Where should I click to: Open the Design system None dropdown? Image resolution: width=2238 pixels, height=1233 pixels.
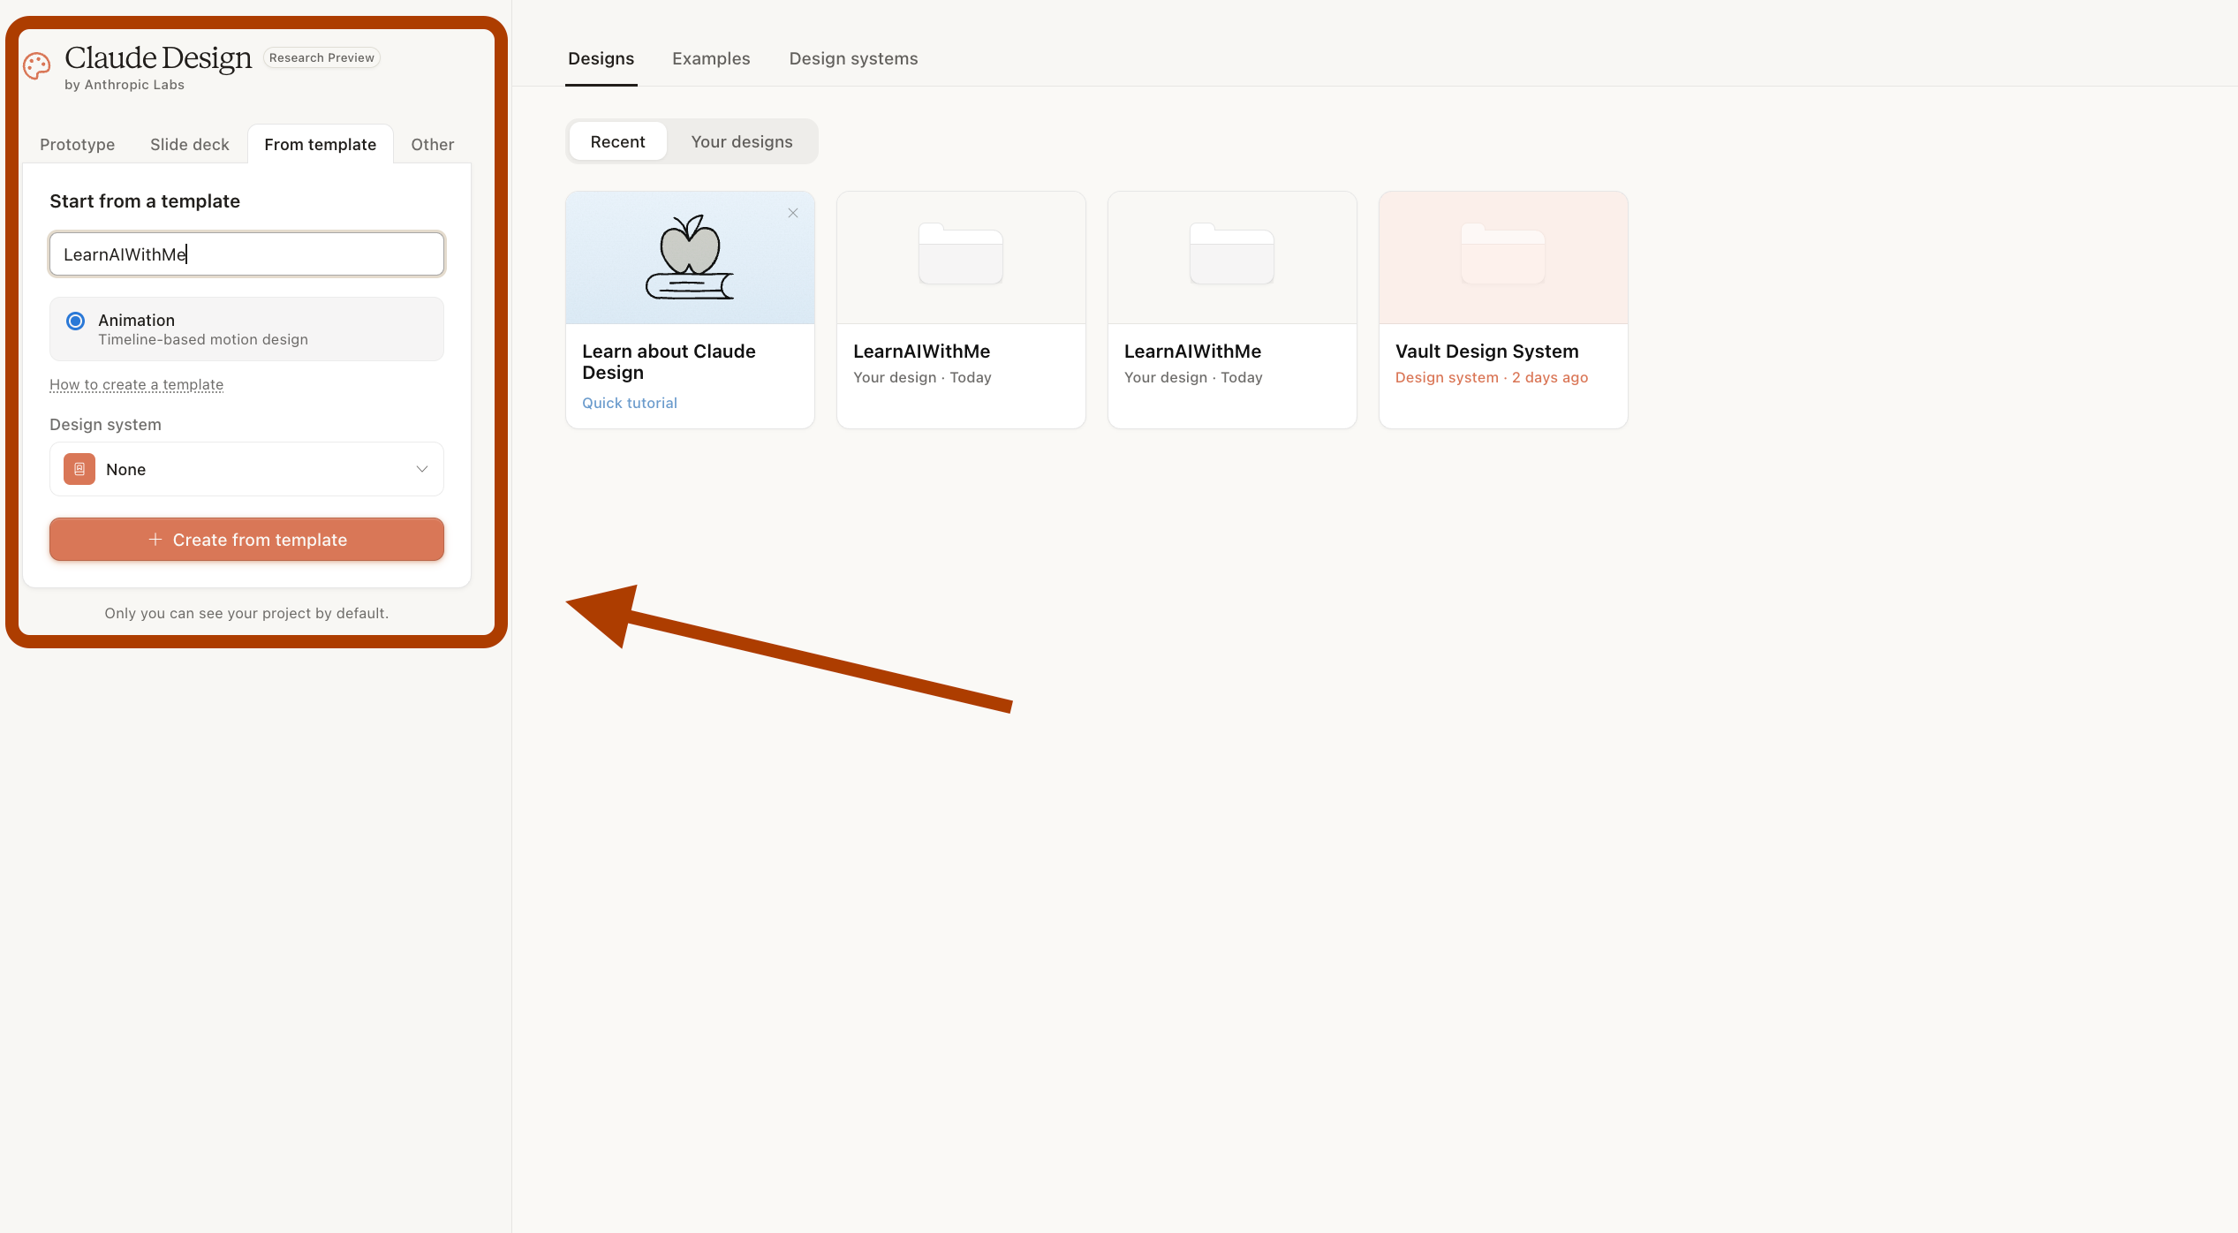246,469
